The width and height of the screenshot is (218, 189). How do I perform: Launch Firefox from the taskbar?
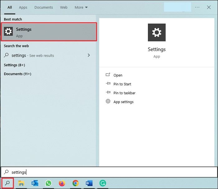pos(62,183)
